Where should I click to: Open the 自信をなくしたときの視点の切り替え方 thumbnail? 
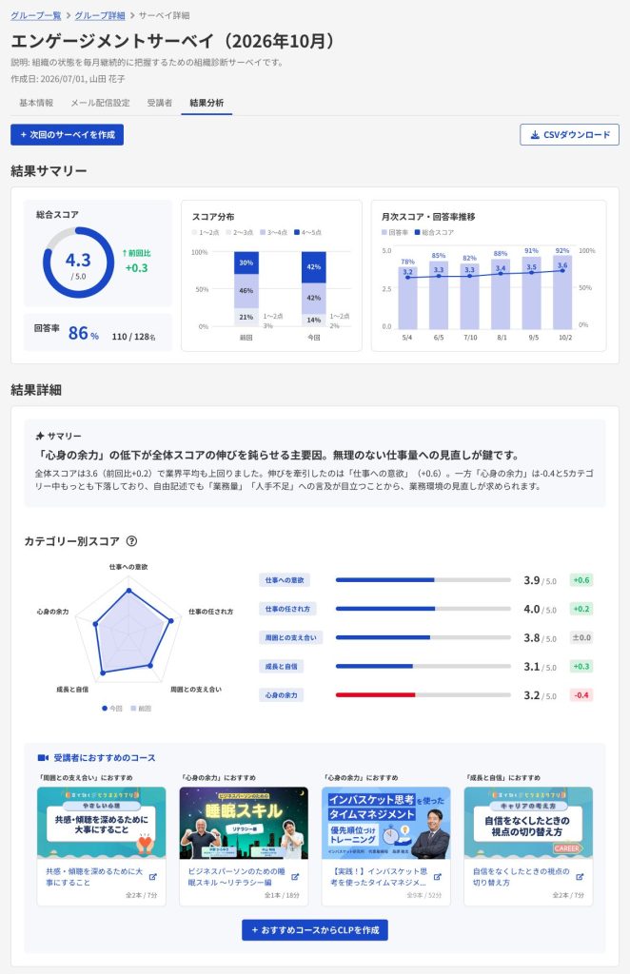click(528, 823)
